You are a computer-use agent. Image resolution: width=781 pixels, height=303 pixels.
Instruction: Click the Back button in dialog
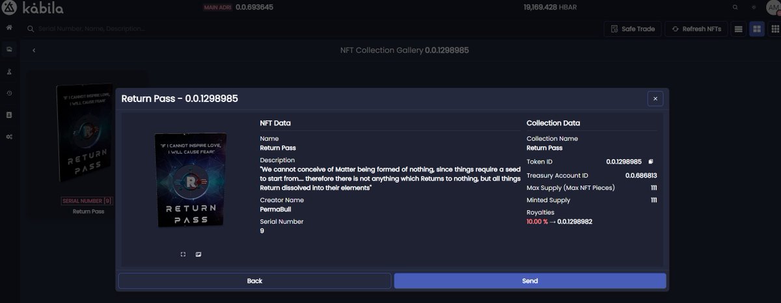point(254,281)
